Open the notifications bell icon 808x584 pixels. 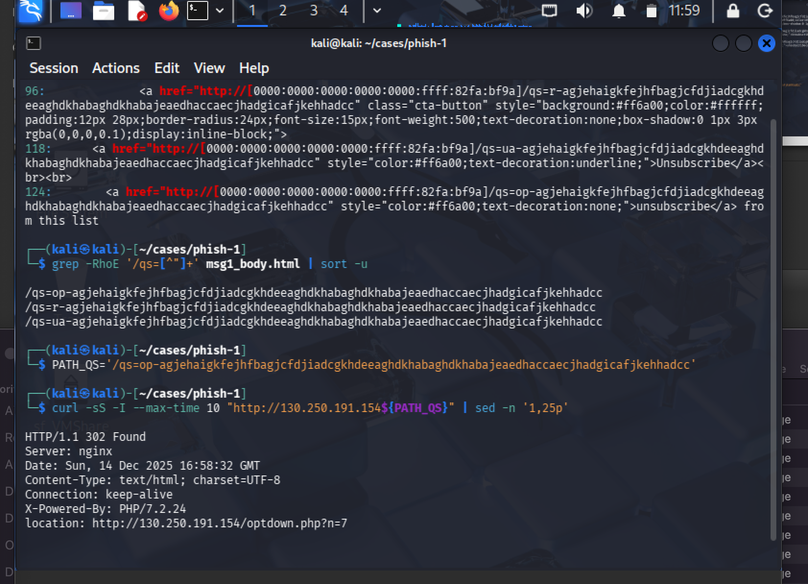coord(619,11)
